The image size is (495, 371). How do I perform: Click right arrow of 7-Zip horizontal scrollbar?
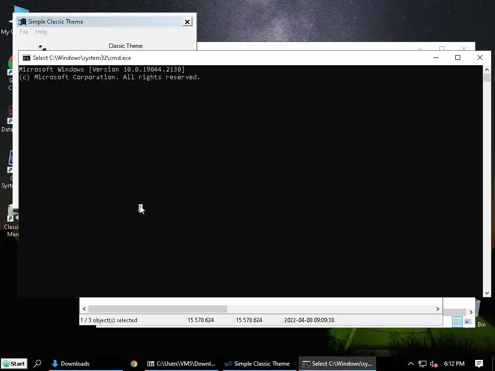pos(437,309)
